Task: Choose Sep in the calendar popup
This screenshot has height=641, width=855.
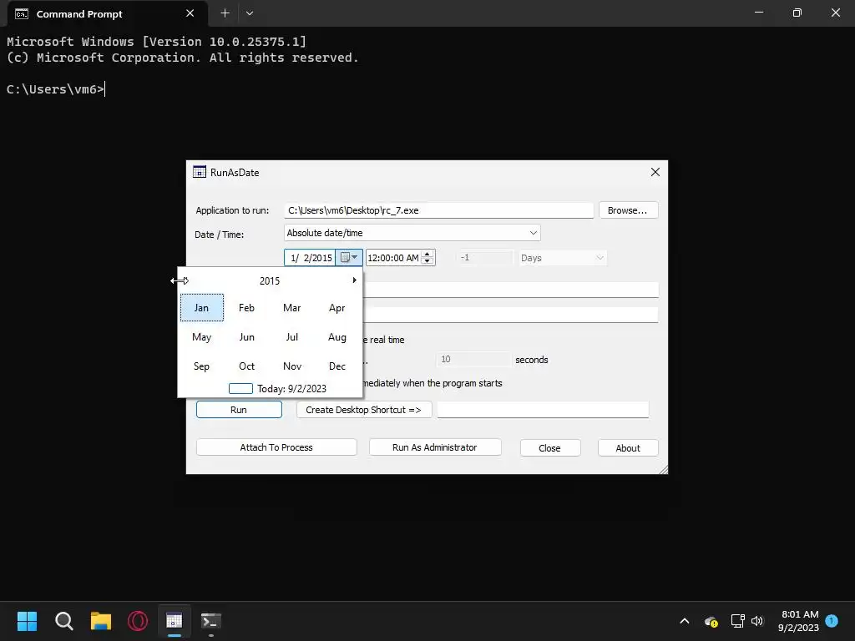Action: [x=201, y=366]
